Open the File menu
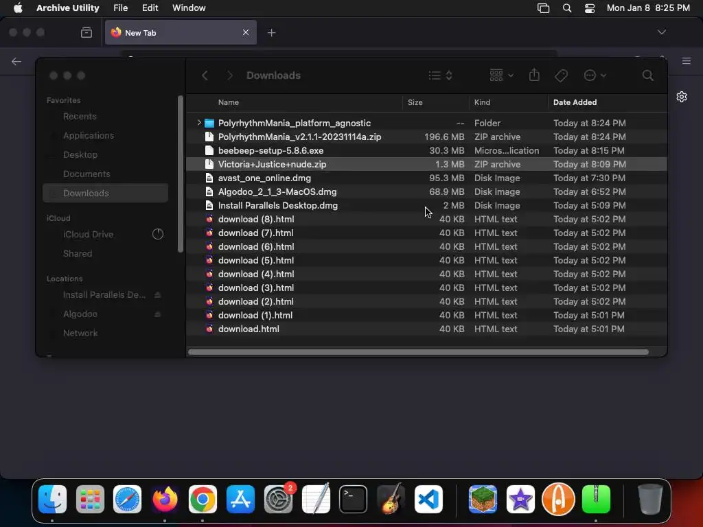The height and width of the screenshot is (527, 703). [121, 8]
